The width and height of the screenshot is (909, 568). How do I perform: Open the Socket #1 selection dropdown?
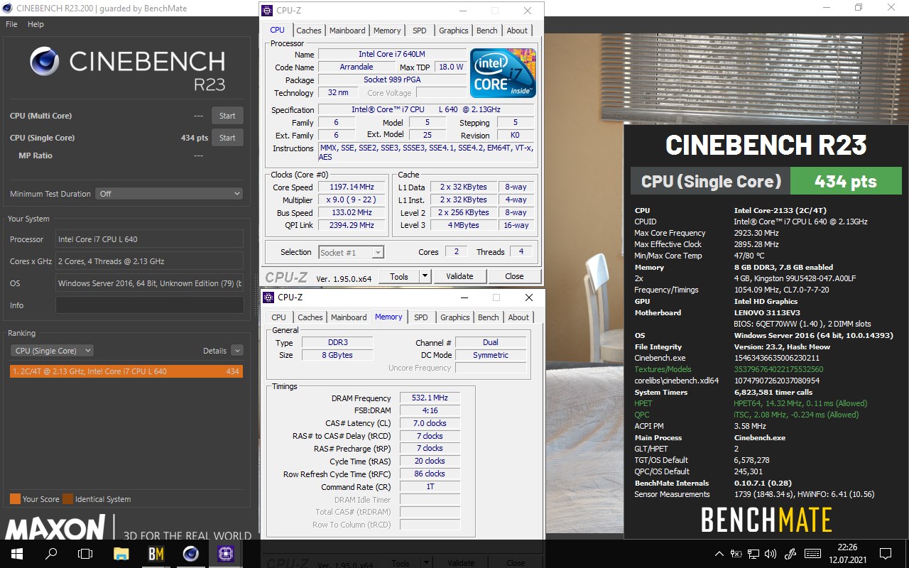[x=352, y=252]
